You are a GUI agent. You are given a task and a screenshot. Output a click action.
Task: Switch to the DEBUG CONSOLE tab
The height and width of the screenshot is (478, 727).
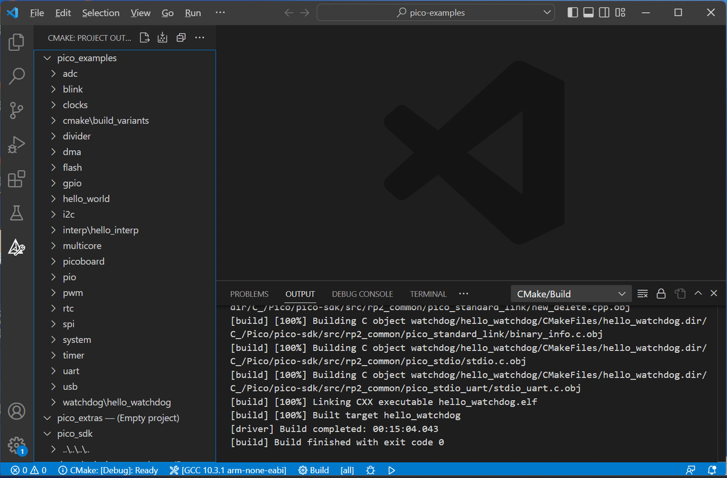pos(362,294)
